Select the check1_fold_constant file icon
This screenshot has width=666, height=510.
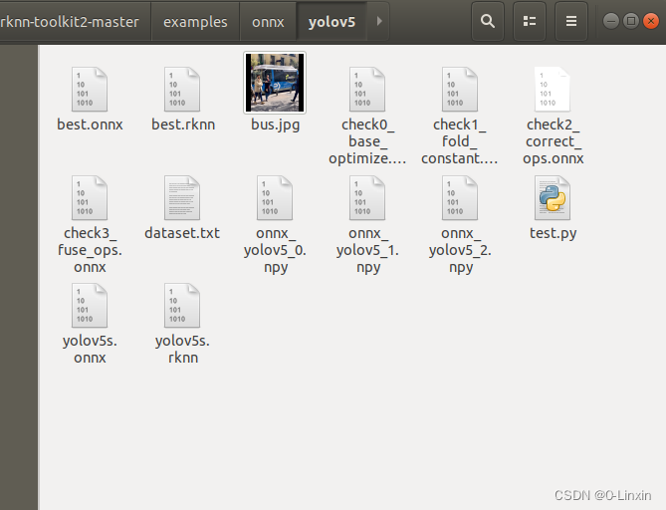coord(460,90)
